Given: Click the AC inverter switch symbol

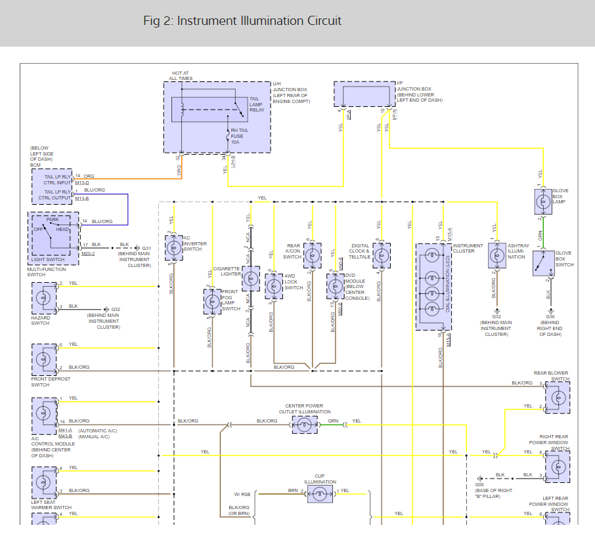Looking at the screenshot, I should tap(173, 247).
